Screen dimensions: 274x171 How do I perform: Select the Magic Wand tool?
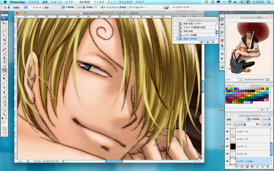click(x=4, y=36)
